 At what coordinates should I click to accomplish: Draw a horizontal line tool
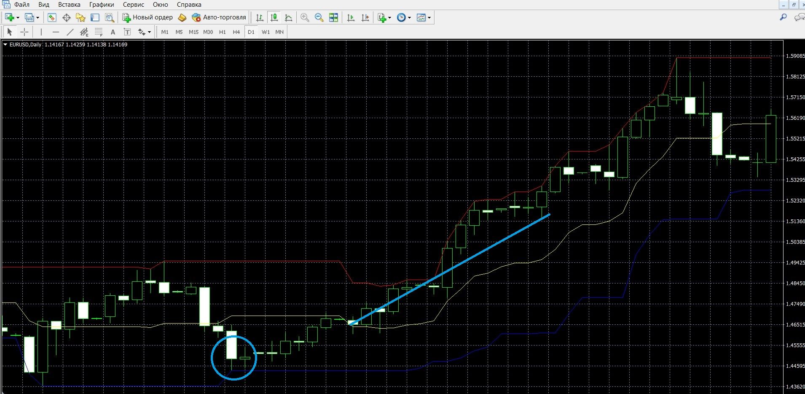(x=56, y=32)
